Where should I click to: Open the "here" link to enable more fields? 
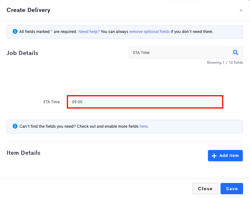click(x=144, y=126)
